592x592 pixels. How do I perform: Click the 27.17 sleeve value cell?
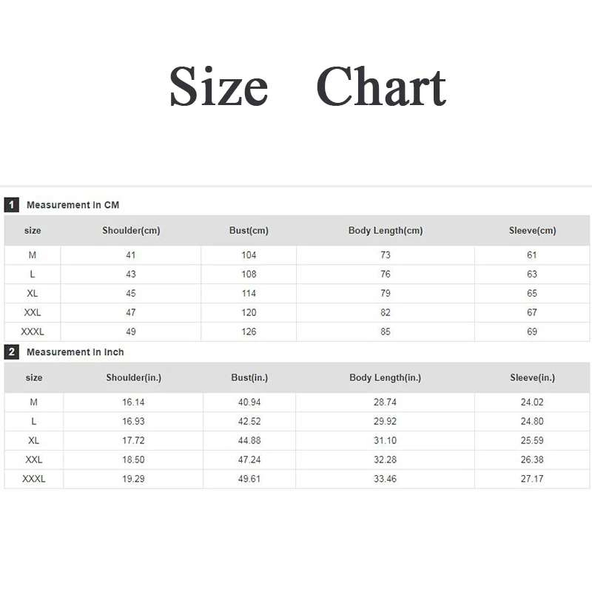click(x=532, y=479)
